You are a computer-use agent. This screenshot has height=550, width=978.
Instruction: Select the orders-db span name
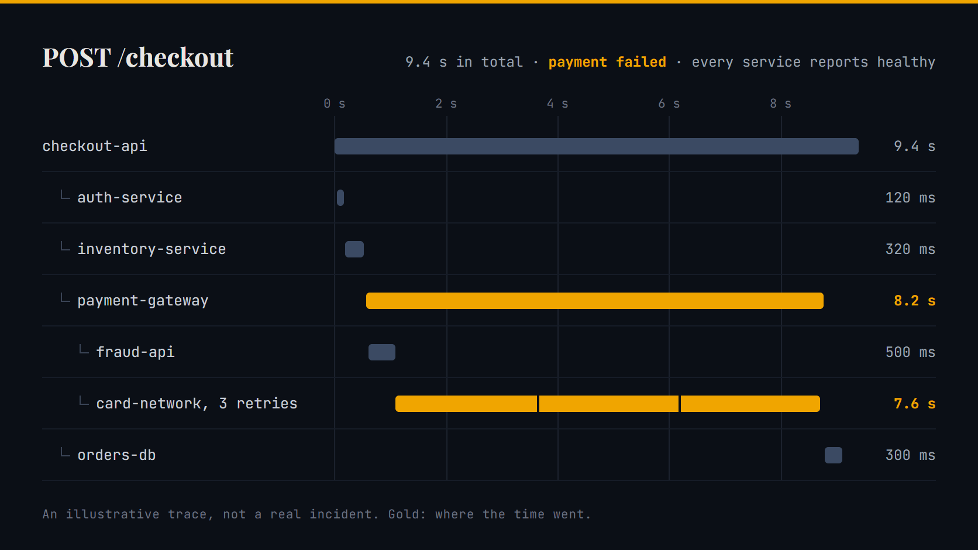click(x=116, y=455)
